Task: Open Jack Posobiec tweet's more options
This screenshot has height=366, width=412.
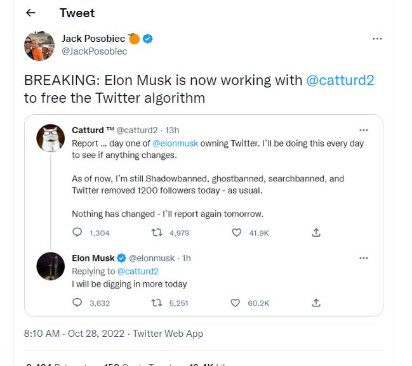Action: (x=377, y=39)
